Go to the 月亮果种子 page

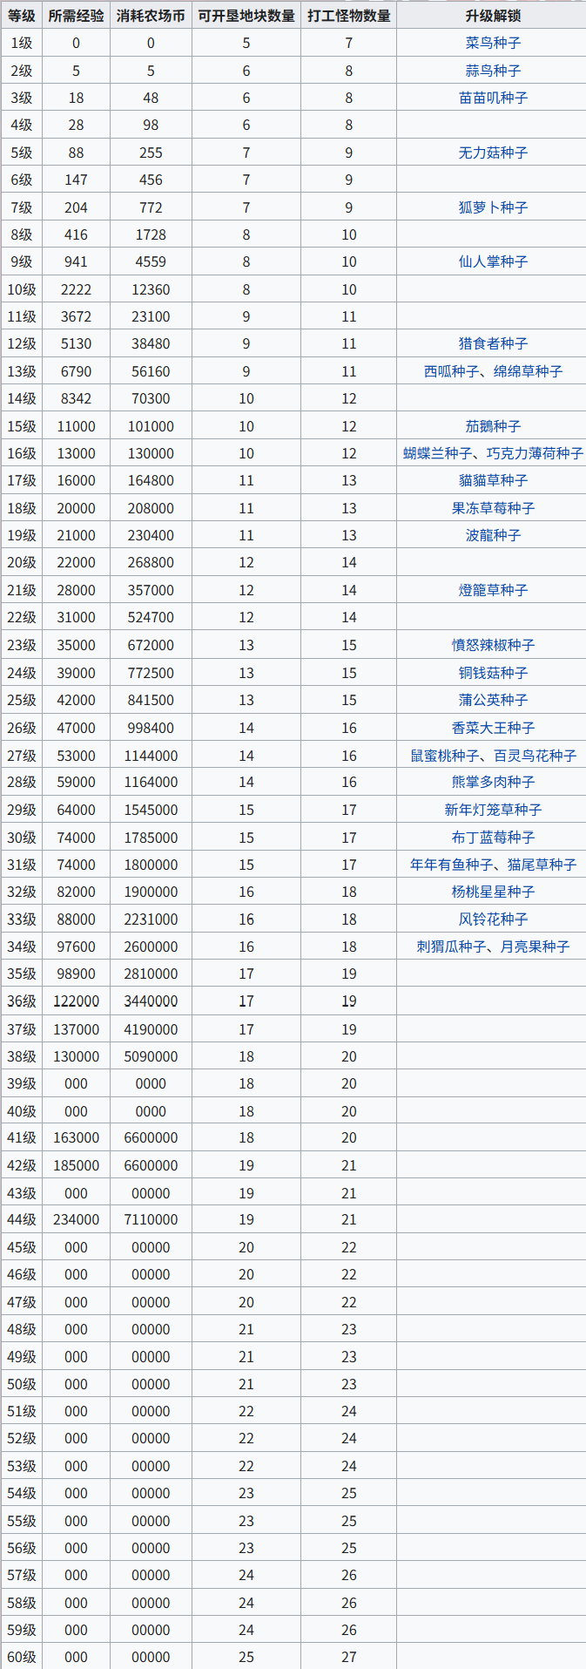[x=535, y=946]
